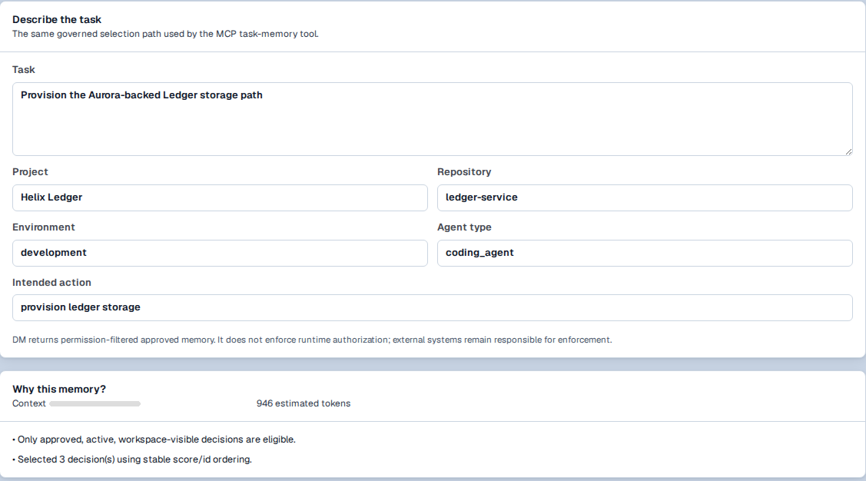Click the 'Why this memory?' heading
866x481 pixels.
pyautogui.click(x=59, y=389)
